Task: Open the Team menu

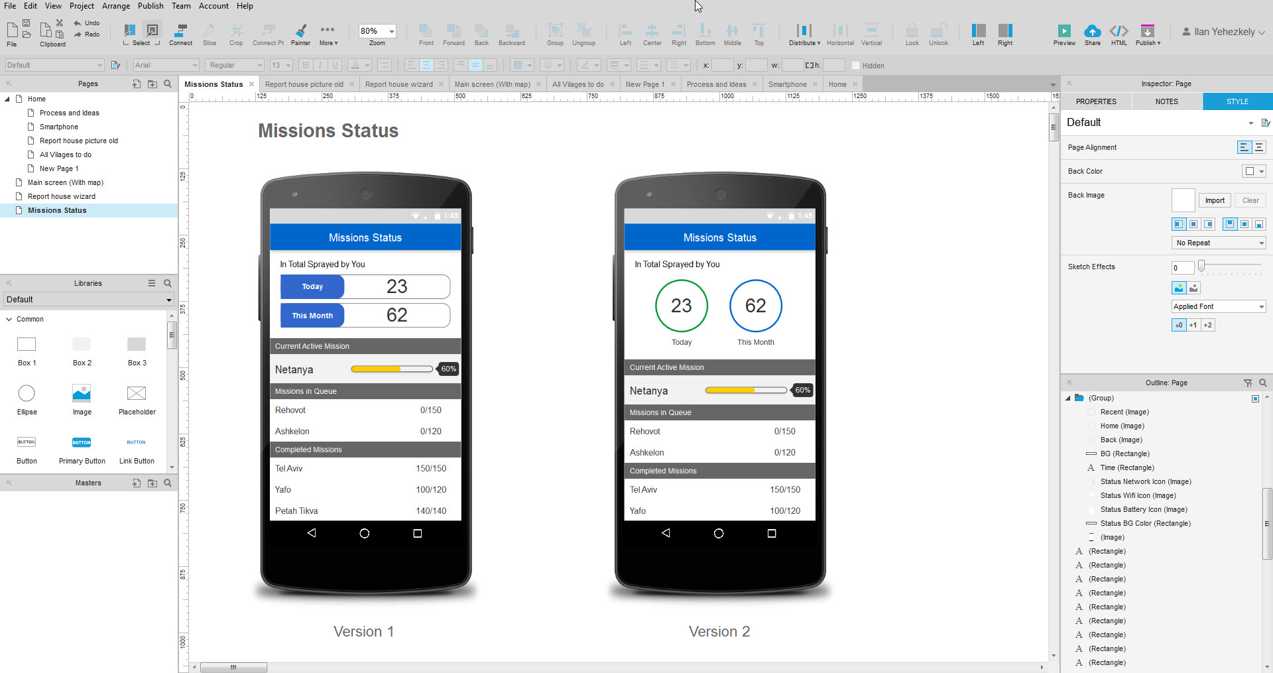Action: point(181,6)
